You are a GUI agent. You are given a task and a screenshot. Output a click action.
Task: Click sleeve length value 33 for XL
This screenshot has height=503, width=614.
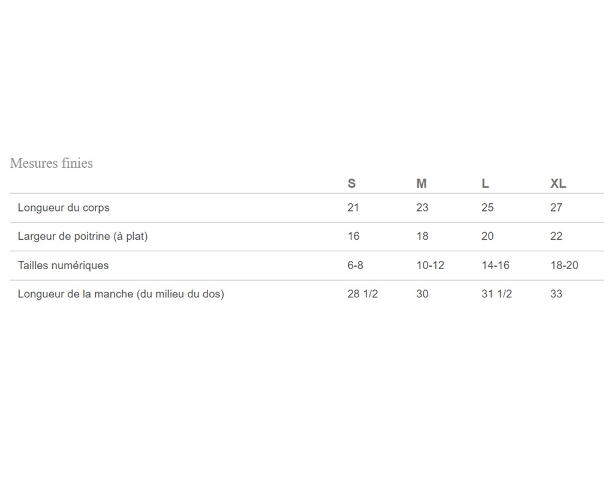pos(556,294)
